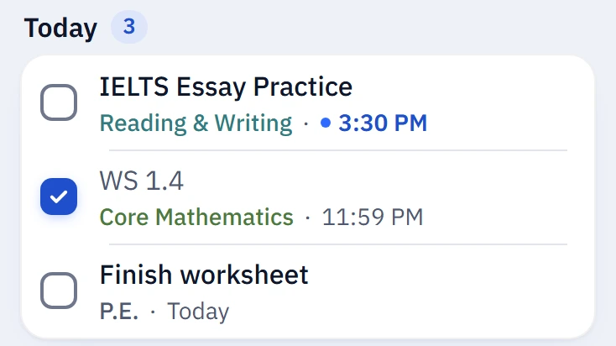Click the task count badge showing 3
The image size is (616, 346).
click(x=129, y=27)
